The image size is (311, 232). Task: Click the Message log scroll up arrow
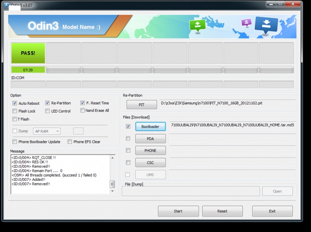tap(112, 158)
